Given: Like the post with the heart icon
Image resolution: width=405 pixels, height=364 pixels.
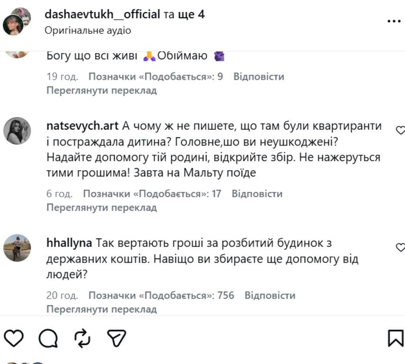Looking at the screenshot, I should (x=14, y=338).
